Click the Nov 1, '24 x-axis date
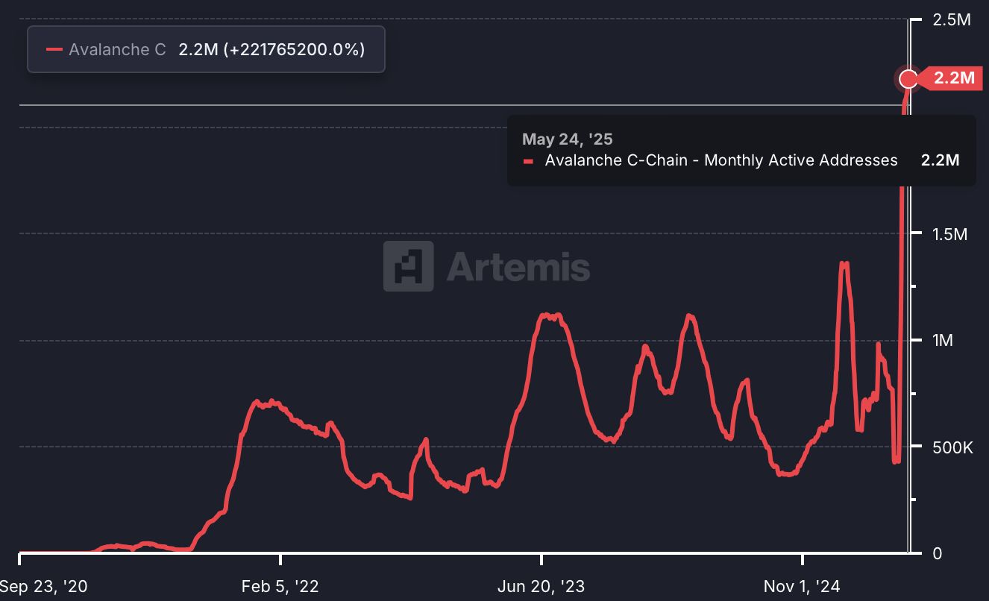Viewport: 989px width, 601px height. [802, 587]
